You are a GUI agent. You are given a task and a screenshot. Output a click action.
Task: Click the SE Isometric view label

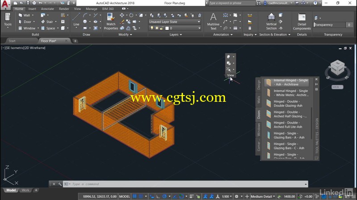coord(14,48)
